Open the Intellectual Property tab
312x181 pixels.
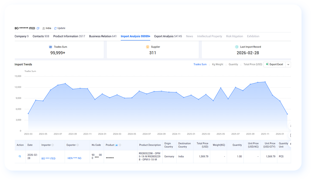[209, 36]
